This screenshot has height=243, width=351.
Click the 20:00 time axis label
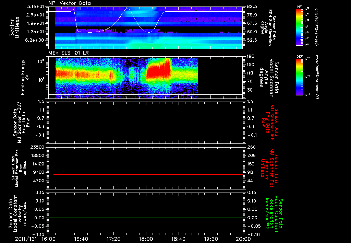243,239
